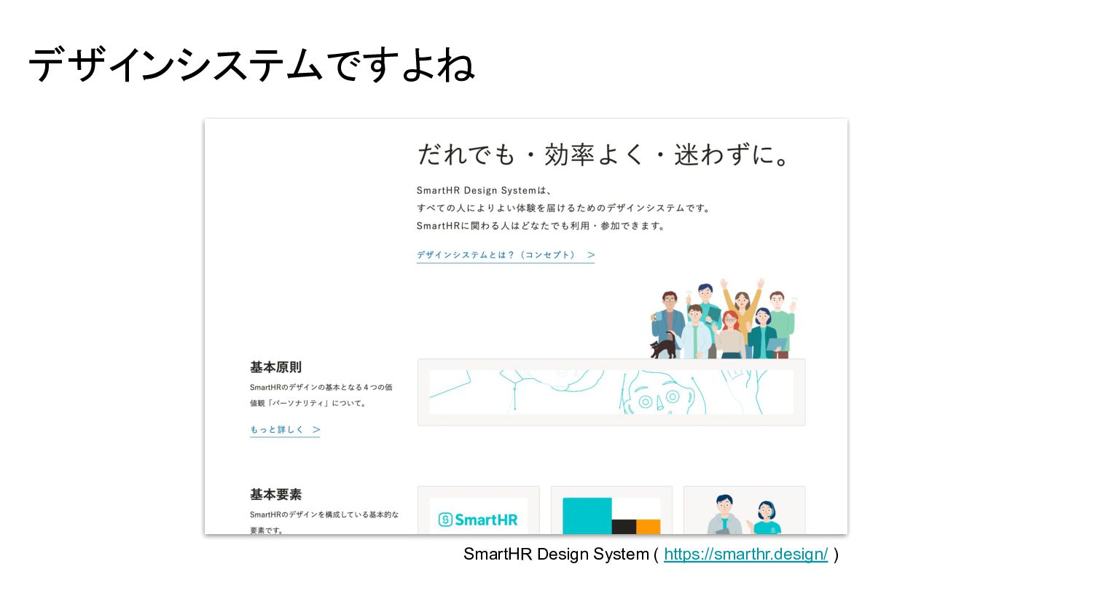Click the 基本要素 heading
The height and width of the screenshot is (615, 1093).
(275, 495)
